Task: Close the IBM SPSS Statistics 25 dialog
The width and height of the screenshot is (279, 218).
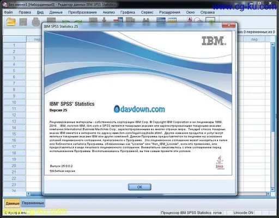Action: click(x=229, y=25)
